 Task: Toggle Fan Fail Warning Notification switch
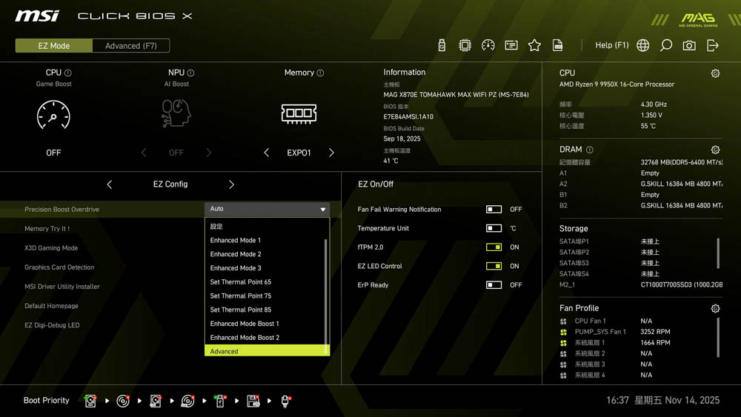(494, 210)
